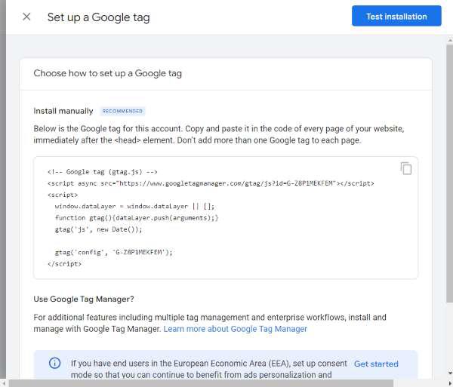Close the Set up a Google tag dialog
The image size is (453, 387).
click(26, 17)
